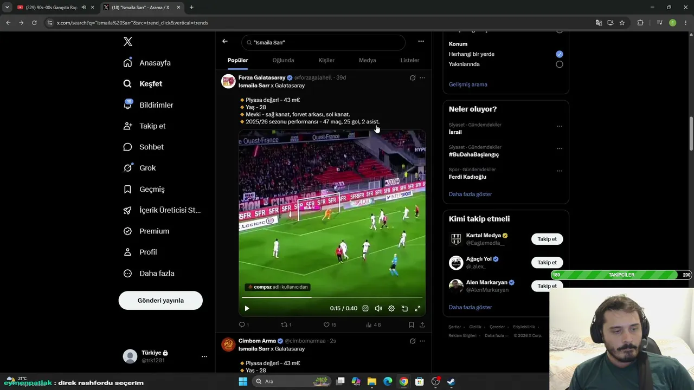Click the back arrow beside search box
The image size is (694, 390).
click(225, 42)
